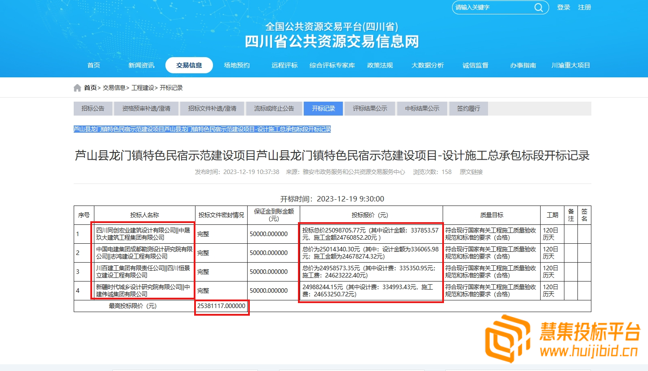This screenshot has width=648, height=371.
Task: Switch to 中标结果公示 tab
Action: (x=422, y=108)
